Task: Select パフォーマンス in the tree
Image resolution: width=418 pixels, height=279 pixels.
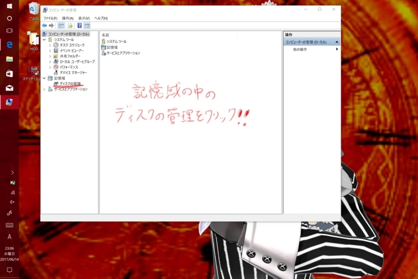Action: 69,67
